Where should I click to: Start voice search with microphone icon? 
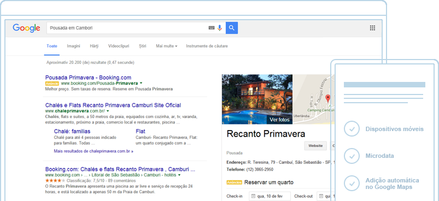point(220,28)
